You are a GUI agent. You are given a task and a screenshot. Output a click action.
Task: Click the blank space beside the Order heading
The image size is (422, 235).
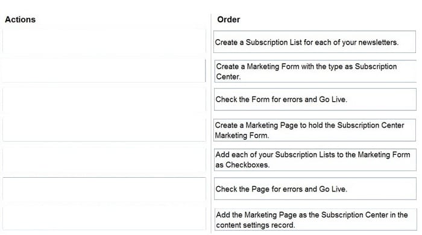point(329,19)
